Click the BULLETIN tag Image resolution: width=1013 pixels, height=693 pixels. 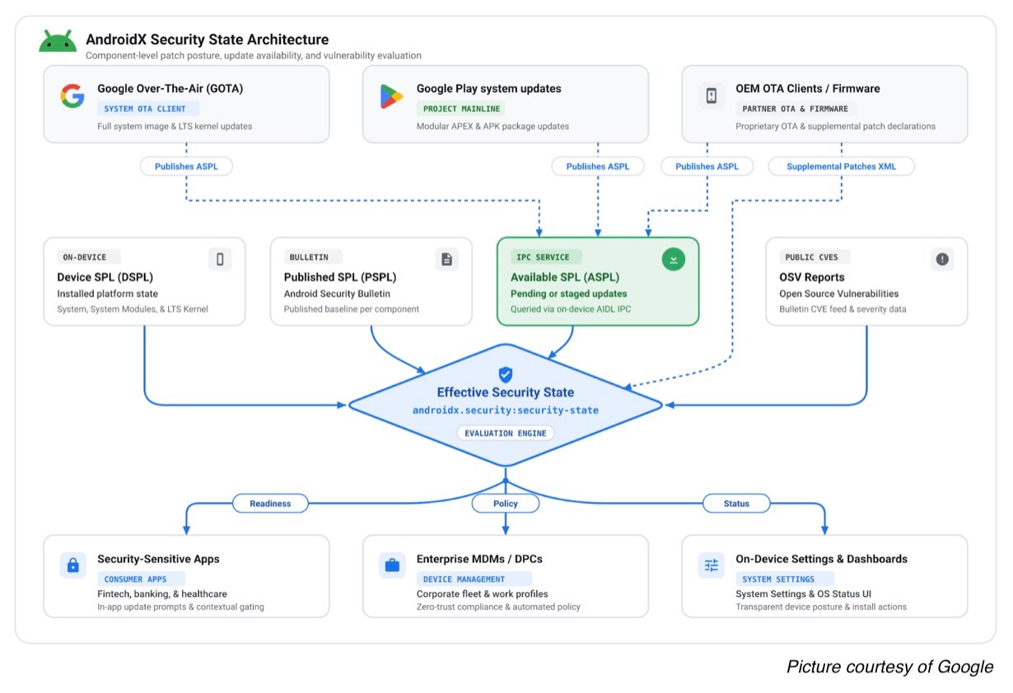311,258
